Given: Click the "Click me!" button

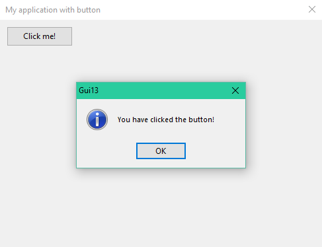Looking at the screenshot, I should (40, 36).
